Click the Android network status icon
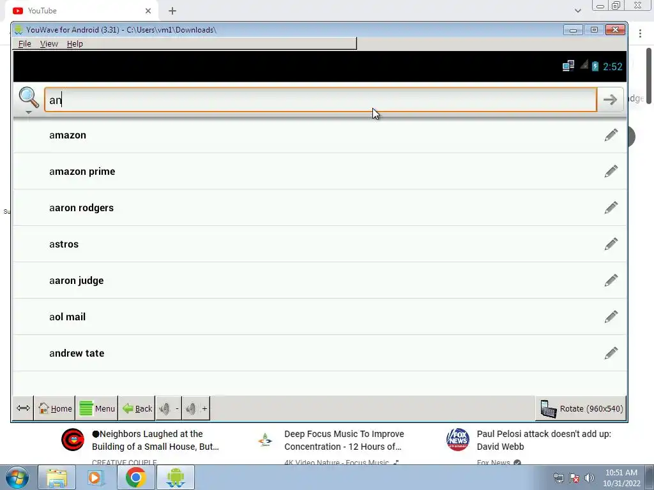The height and width of the screenshot is (490, 654). 568,66
